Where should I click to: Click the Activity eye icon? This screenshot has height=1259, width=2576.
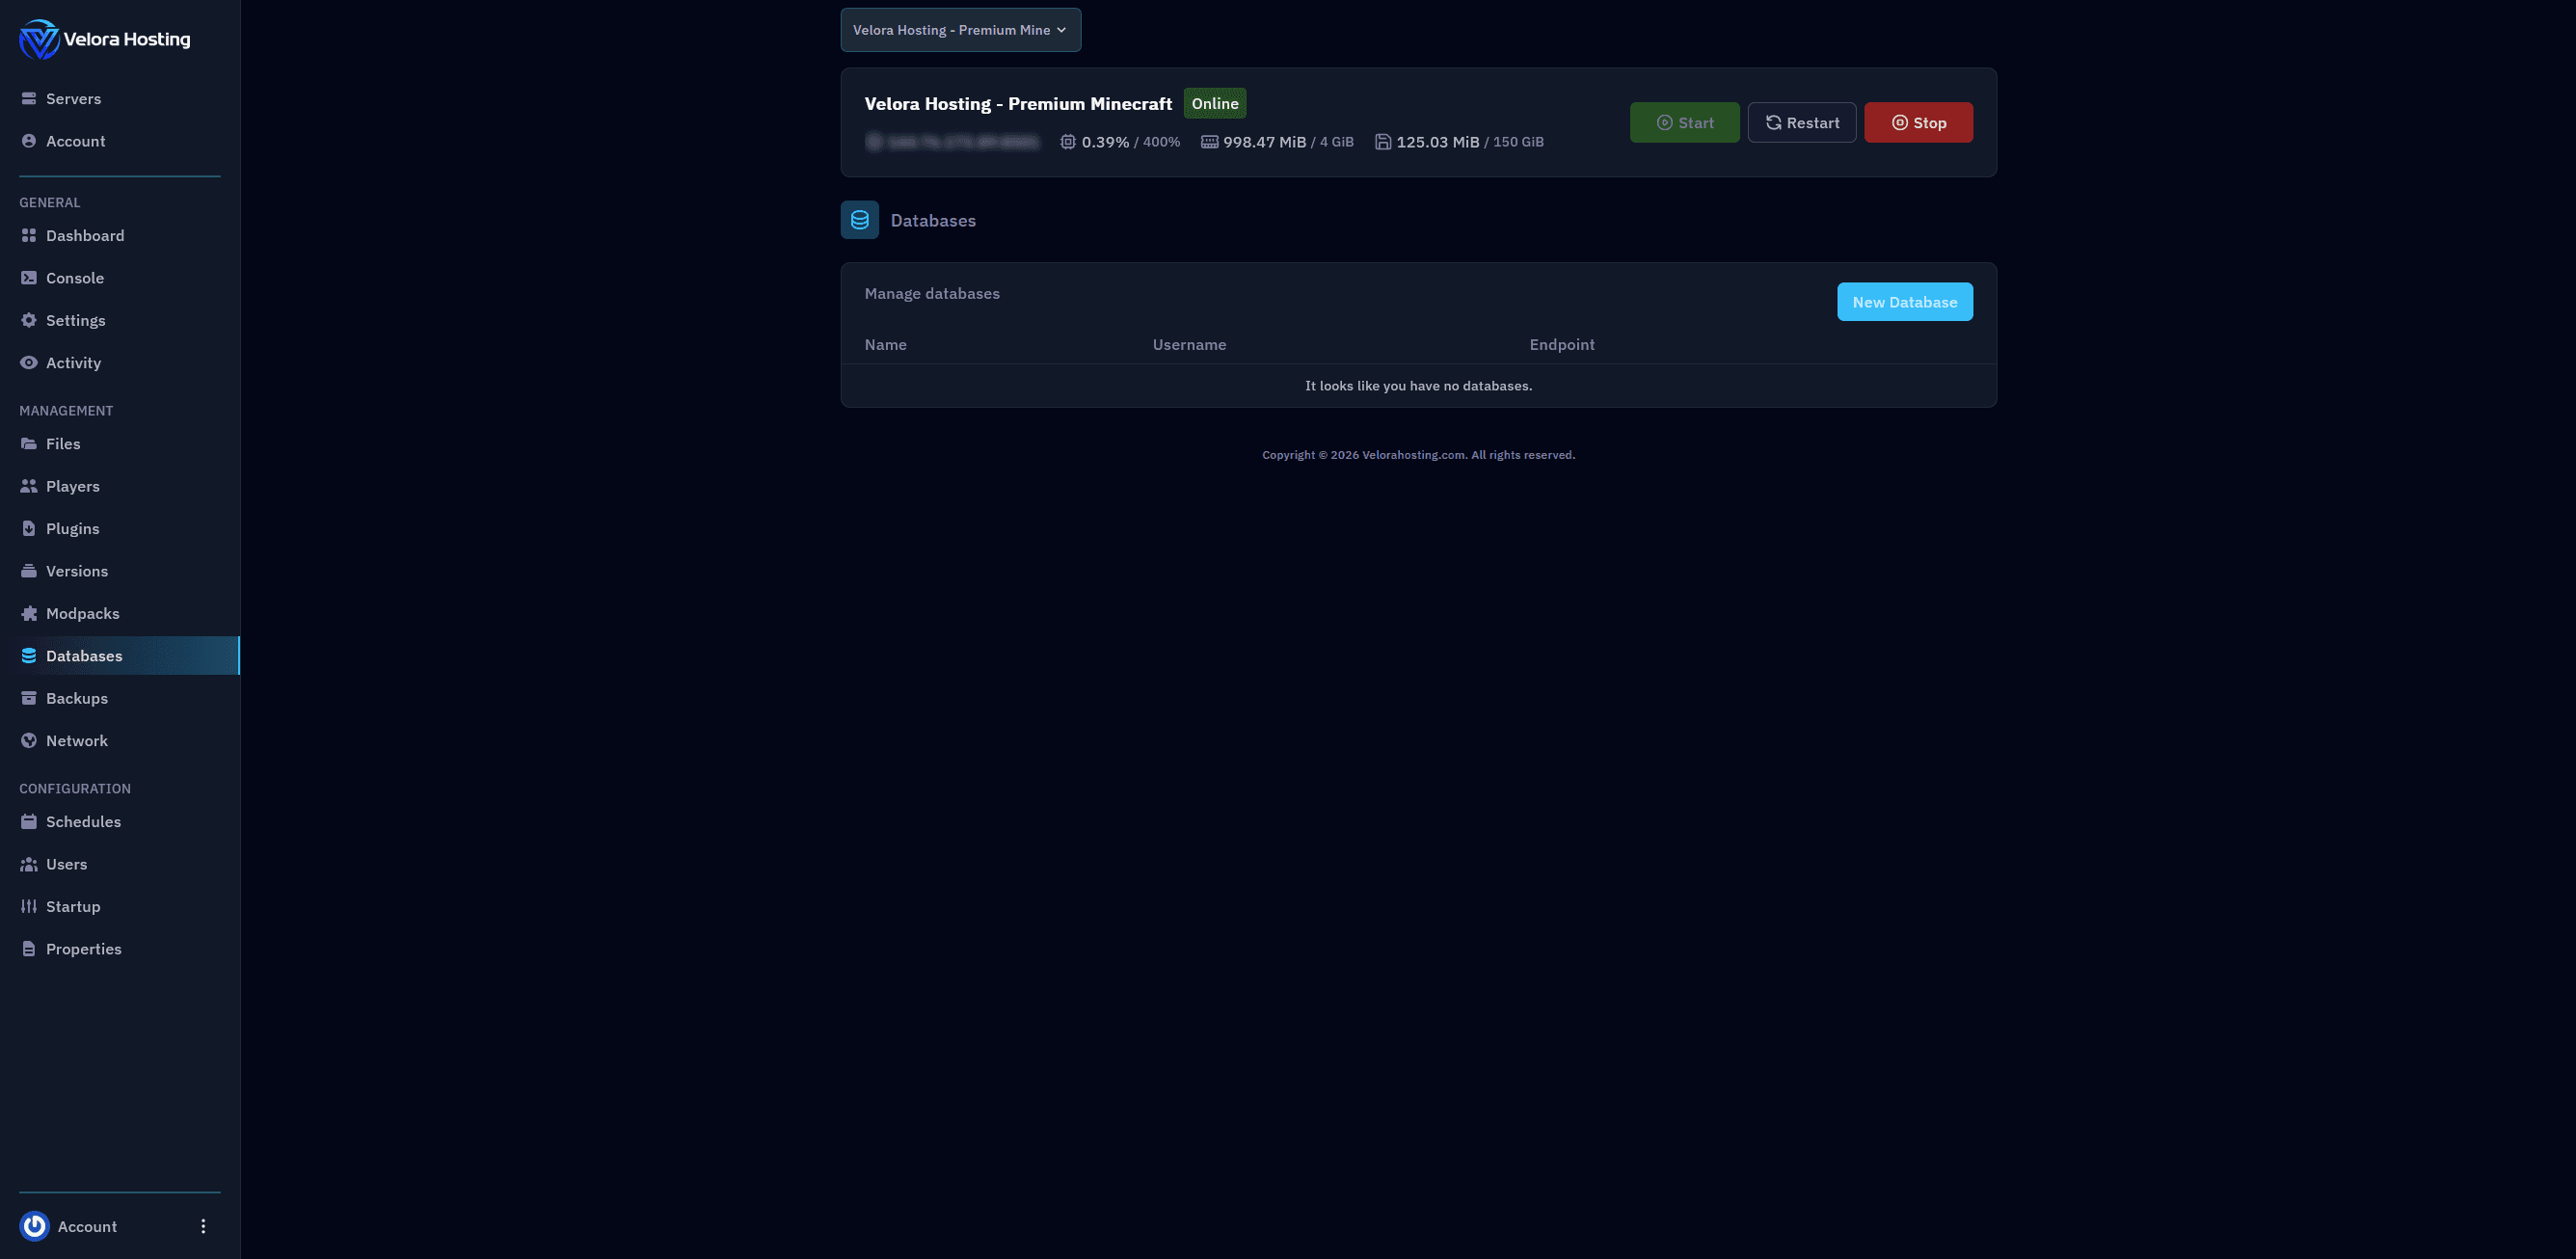[29, 363]
